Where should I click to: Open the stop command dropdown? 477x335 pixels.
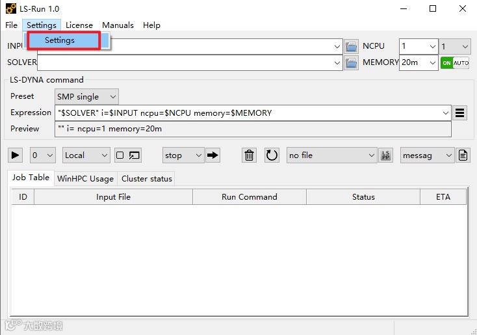(x=183, y=155)
